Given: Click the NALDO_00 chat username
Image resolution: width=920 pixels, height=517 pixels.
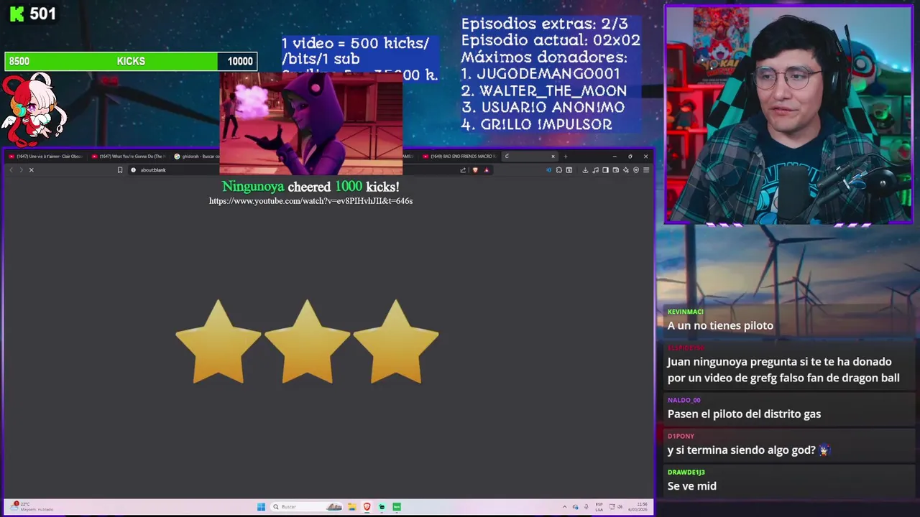Looking at the screenshot, I should [684, 400].
